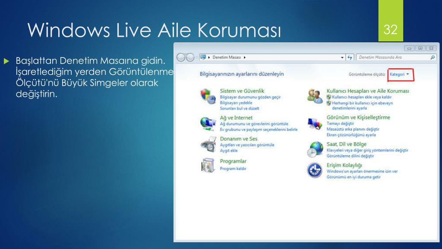
Task: Click Bilgisayarı yedekle link
Action: point(236,103)
